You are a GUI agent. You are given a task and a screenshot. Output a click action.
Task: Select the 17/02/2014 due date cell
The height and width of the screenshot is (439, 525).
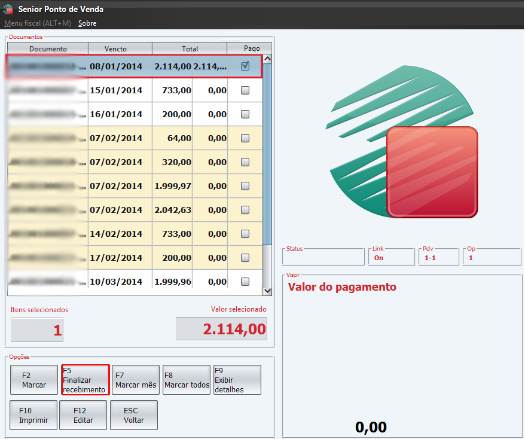(x=120, y=258)
